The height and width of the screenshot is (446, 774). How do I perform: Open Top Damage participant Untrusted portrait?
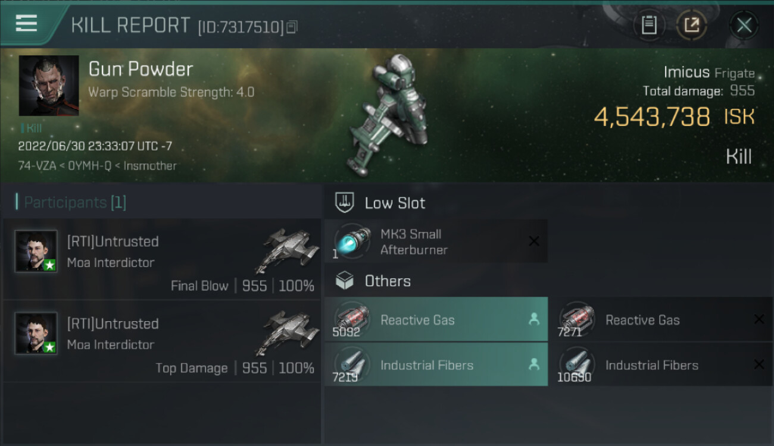click(x=36, y=333)
